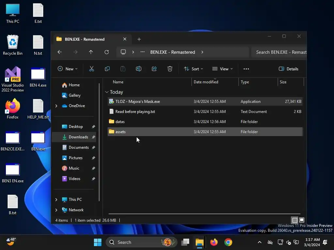Image resolution: width=334 pixels, height=250 pixels.
Task: Open the Windows Start menu
Action: [x=98, y=242]
